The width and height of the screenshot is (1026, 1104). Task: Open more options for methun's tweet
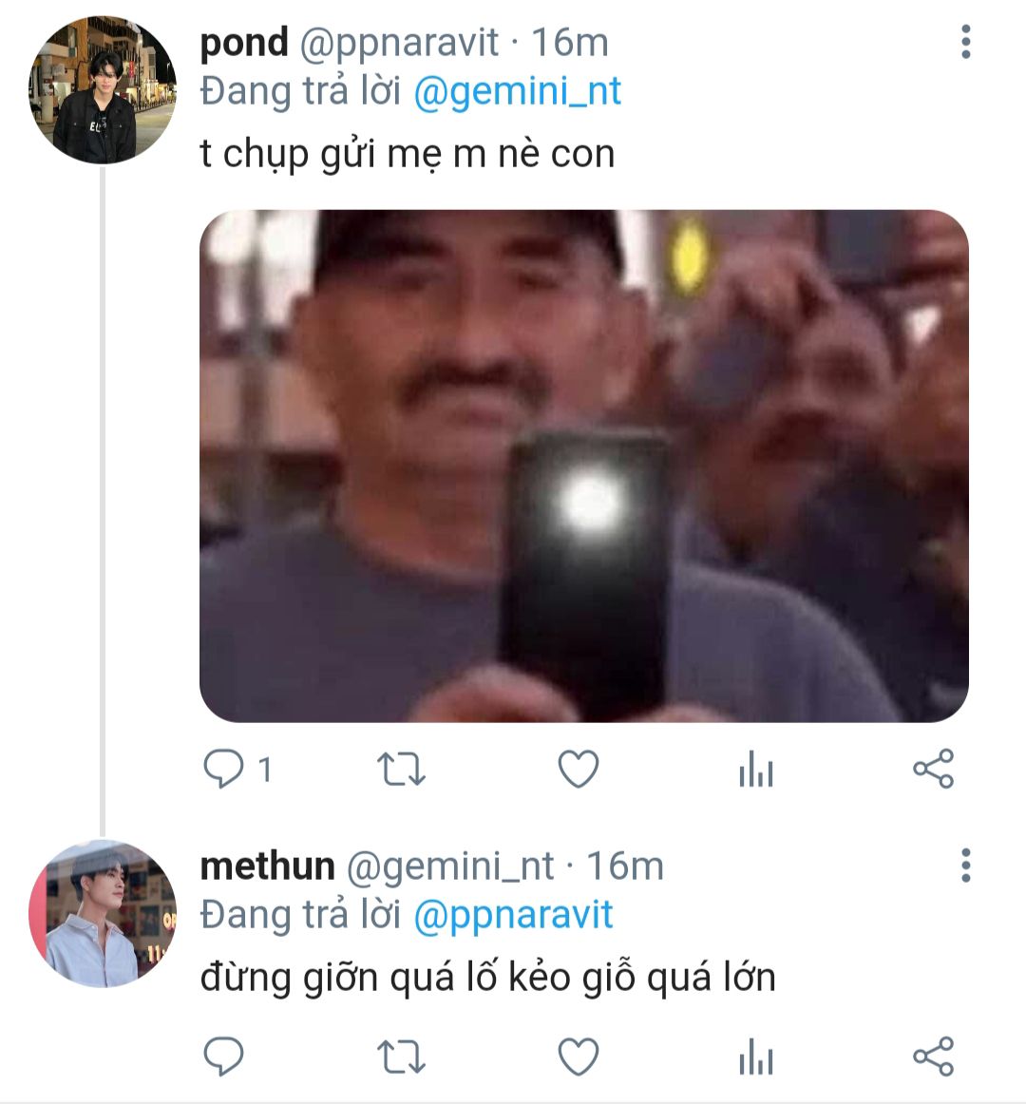965,866
